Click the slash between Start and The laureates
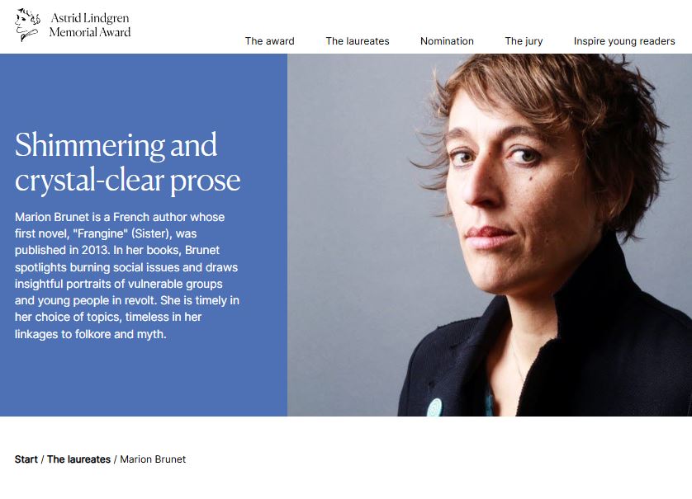Viewport: 692px width, 499px height. pos(42,459)
